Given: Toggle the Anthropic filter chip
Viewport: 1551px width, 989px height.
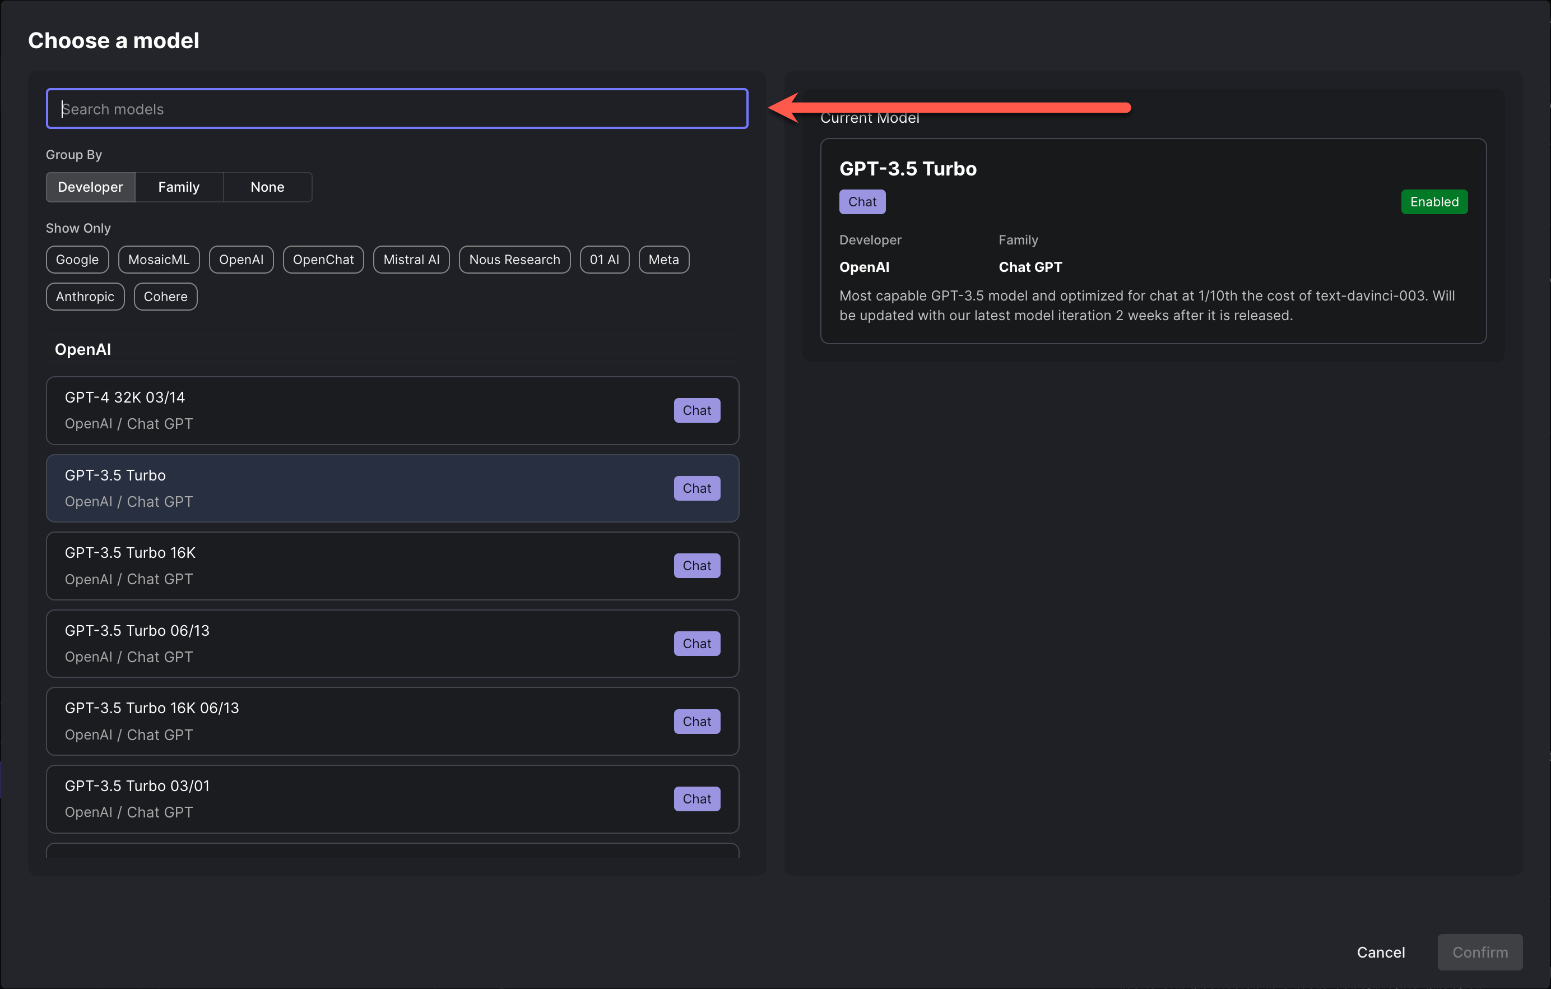Looking at the screenshot, I should (85, 297).
